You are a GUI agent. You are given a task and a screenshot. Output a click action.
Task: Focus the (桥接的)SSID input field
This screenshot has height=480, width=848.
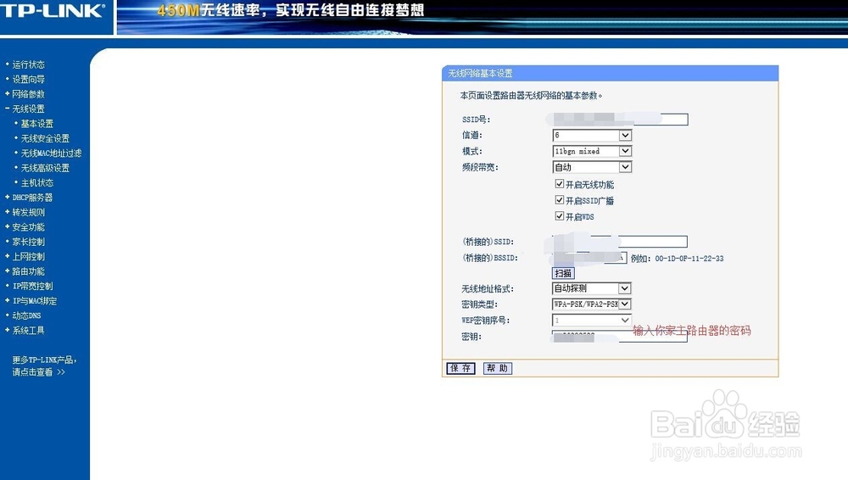(x=620, y=242)
